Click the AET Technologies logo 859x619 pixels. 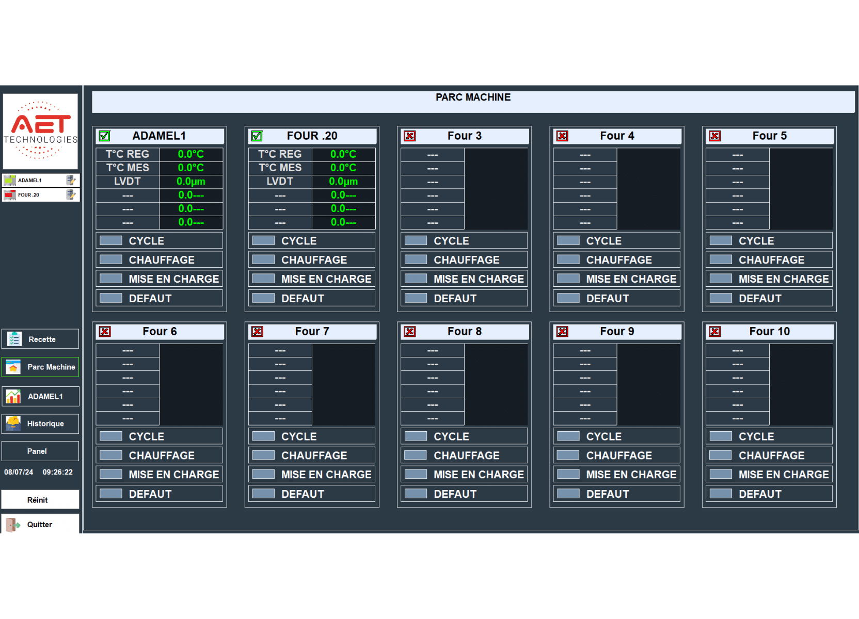(40, 131)
